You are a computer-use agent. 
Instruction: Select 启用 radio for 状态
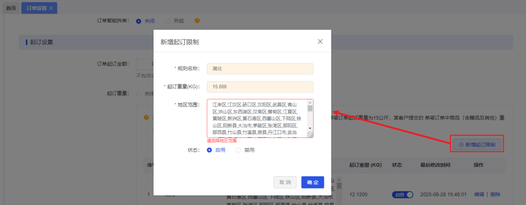coord(210,150)
